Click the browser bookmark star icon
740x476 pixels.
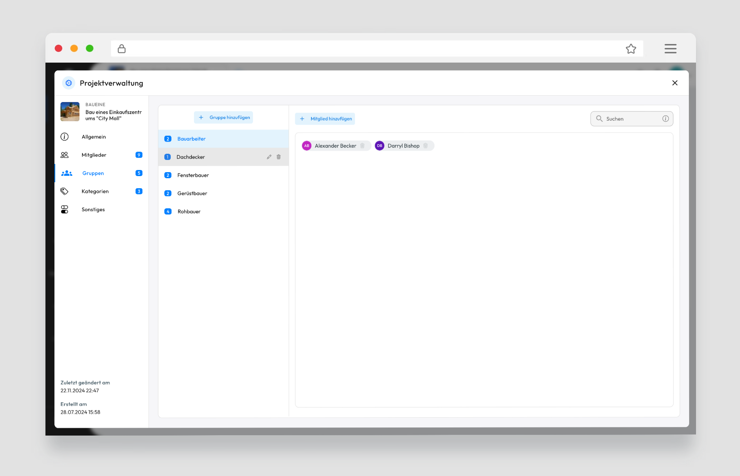point(631,49)
